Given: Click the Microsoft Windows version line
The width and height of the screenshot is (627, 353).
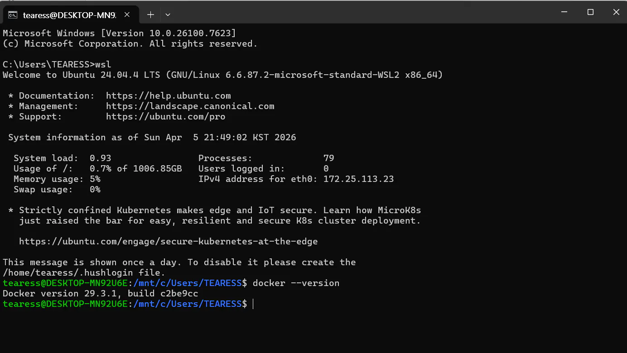Looking at the screenshot, I should click(119, 33).
